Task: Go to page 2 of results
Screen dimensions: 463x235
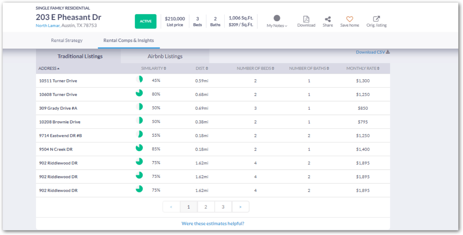Action: point(206,207)
